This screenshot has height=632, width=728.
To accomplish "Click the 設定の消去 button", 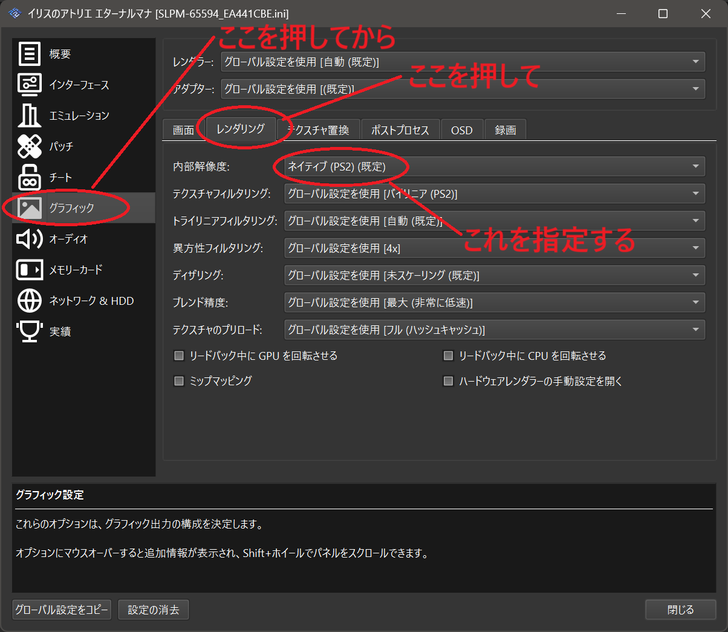I will point(154,610).
